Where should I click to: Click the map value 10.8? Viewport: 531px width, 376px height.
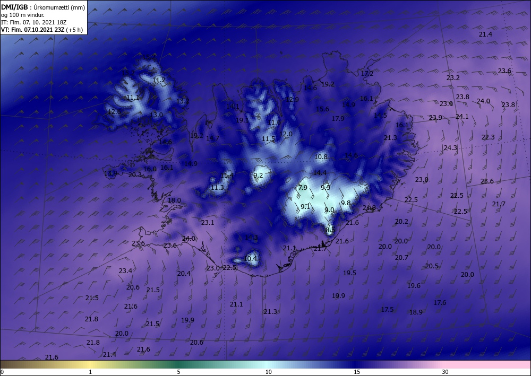[321, 157]
